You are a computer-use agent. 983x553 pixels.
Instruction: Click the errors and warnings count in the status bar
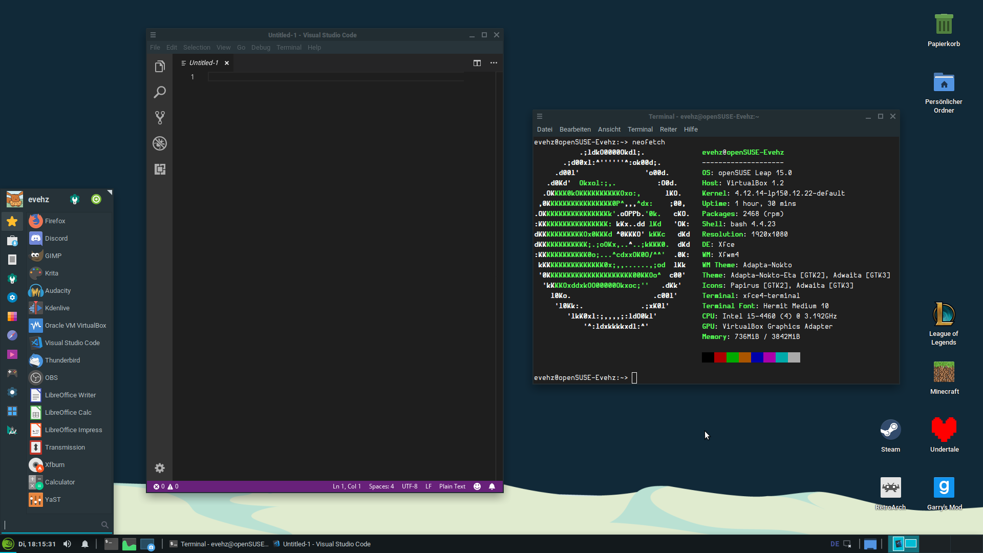(x=166, y=486)
